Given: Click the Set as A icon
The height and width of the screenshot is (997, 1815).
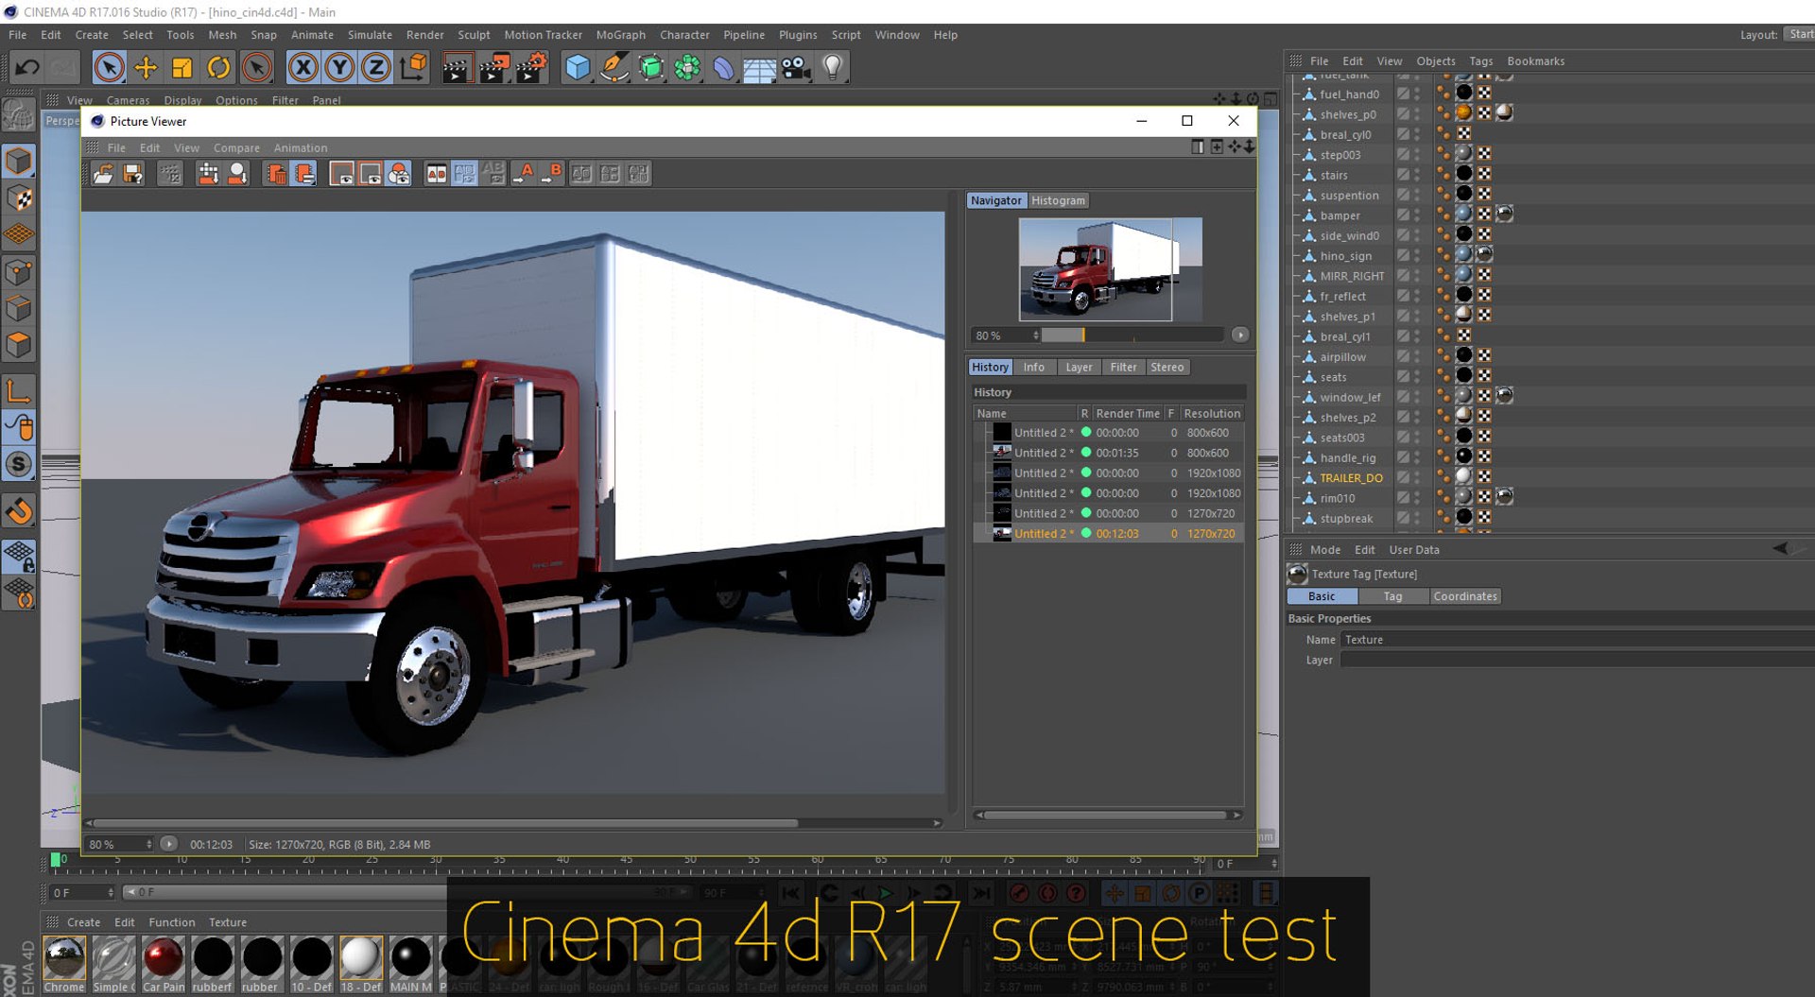Looking at the screenshot, I should 525,174.
